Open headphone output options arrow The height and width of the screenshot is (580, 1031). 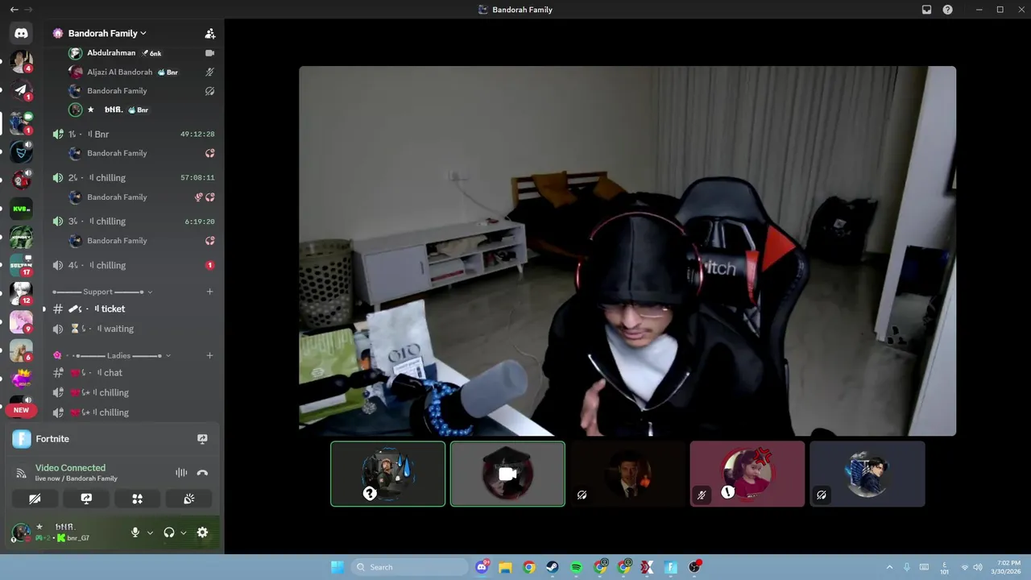pyautogui.click(x=184, y=532)
